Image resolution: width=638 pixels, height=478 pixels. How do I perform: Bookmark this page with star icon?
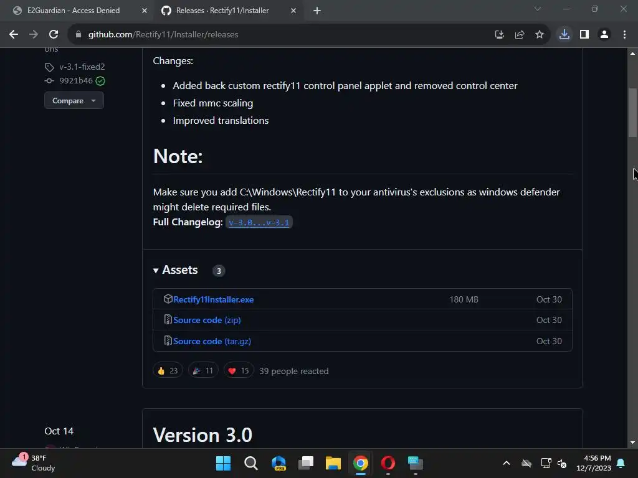pos(539,35)
